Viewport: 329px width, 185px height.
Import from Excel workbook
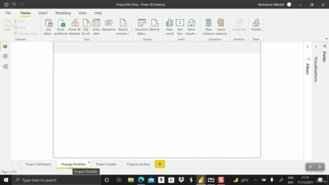tap(61, 27)
